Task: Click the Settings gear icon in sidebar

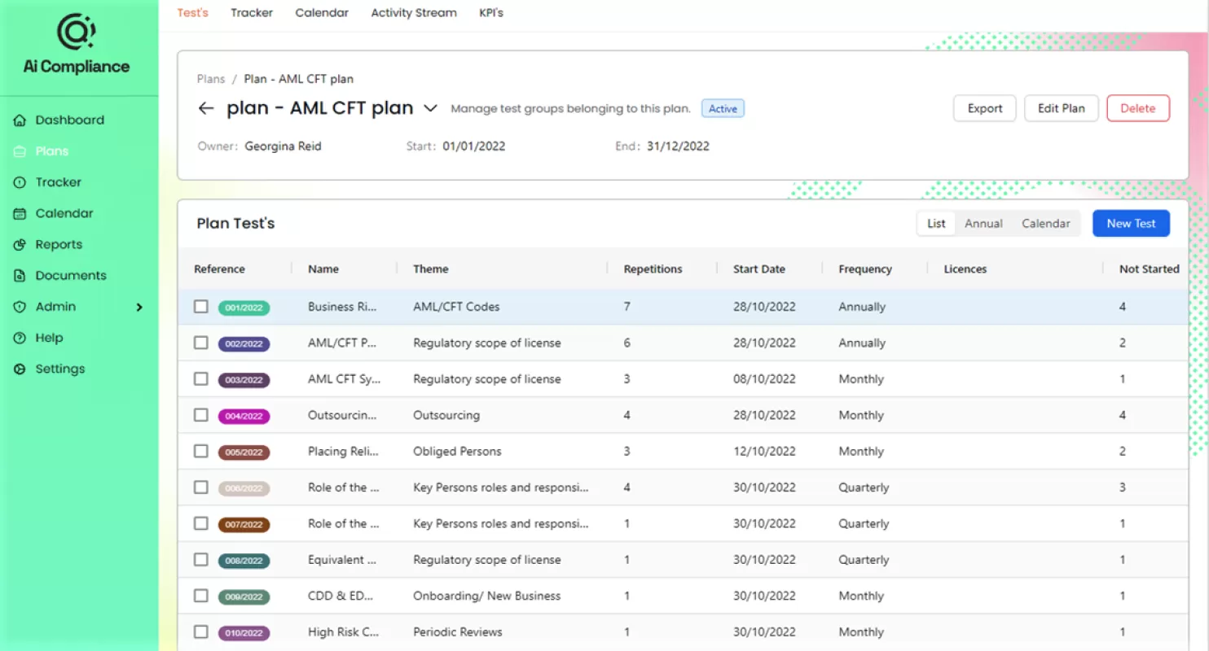Action: pos(20,369)
